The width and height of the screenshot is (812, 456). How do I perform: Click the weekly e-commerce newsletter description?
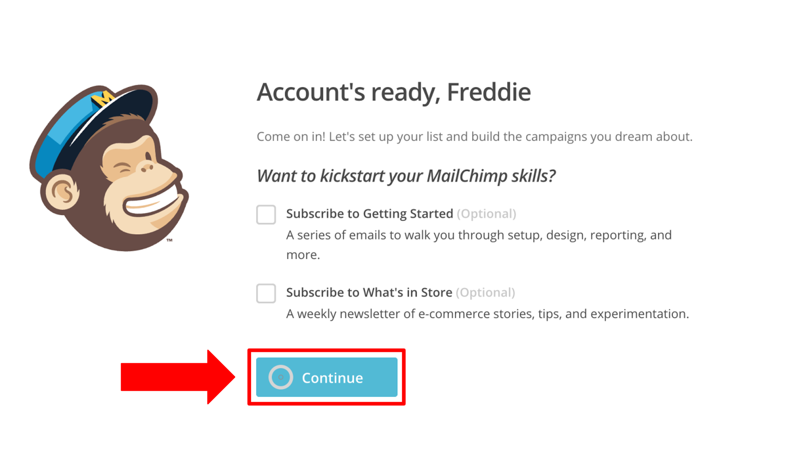487,314
